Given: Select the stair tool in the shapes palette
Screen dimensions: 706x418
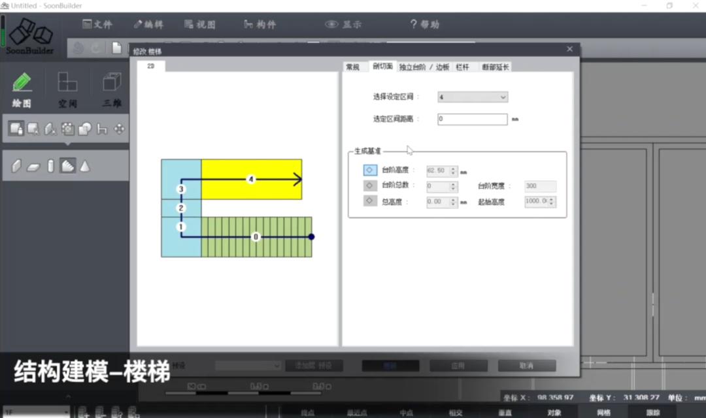Looking at the screenshot, I should [x=67, y=166].
